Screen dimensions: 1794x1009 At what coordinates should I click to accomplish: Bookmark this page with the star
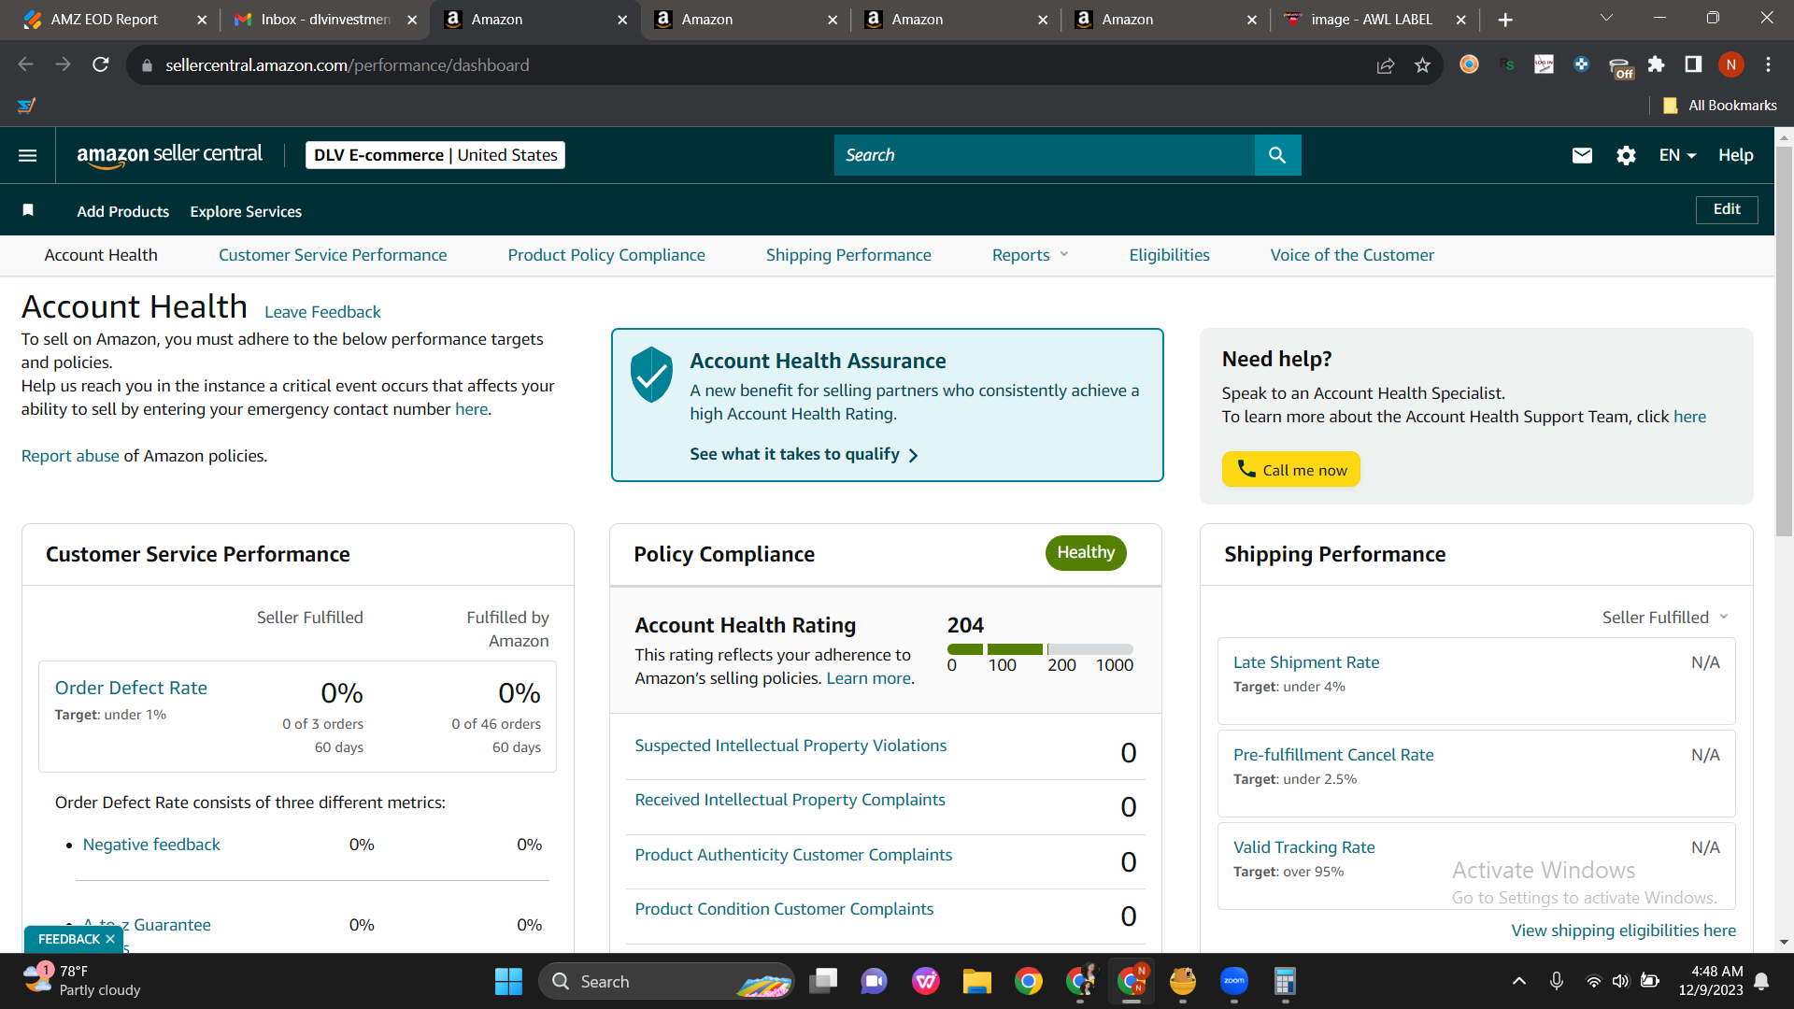[x=1422, y=64]
